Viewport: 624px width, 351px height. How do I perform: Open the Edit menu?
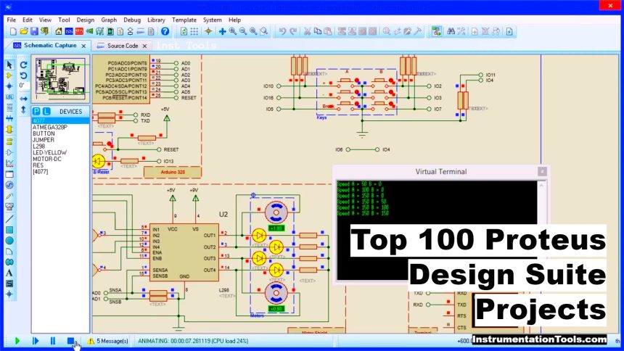pos(28,20)
